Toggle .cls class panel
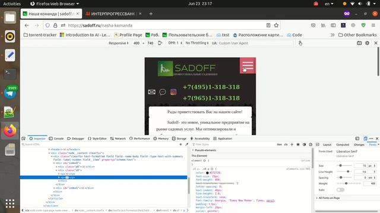This screenshot has width=380, height=213. (286, 144)
